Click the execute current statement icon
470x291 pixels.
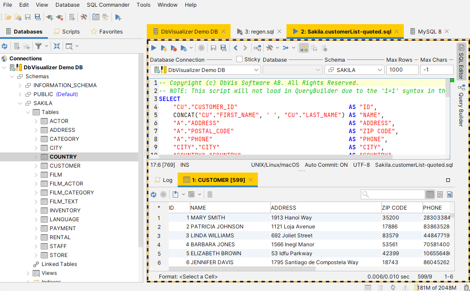(x=164, y=48)
